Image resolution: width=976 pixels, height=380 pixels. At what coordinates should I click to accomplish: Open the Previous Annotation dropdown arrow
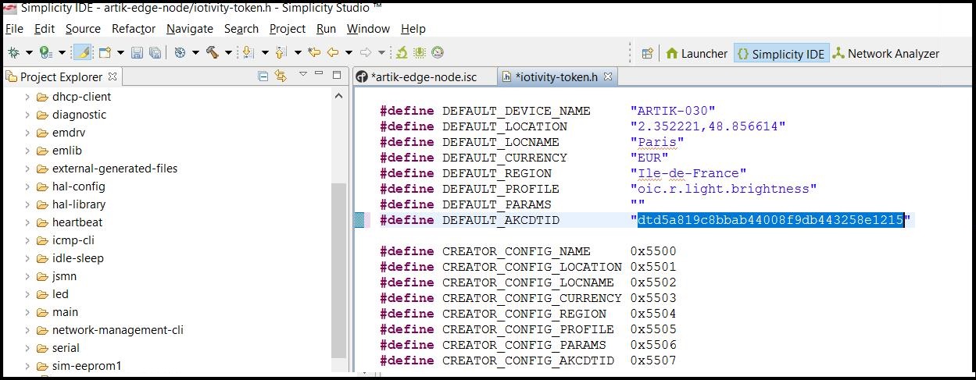coord(298,53)
